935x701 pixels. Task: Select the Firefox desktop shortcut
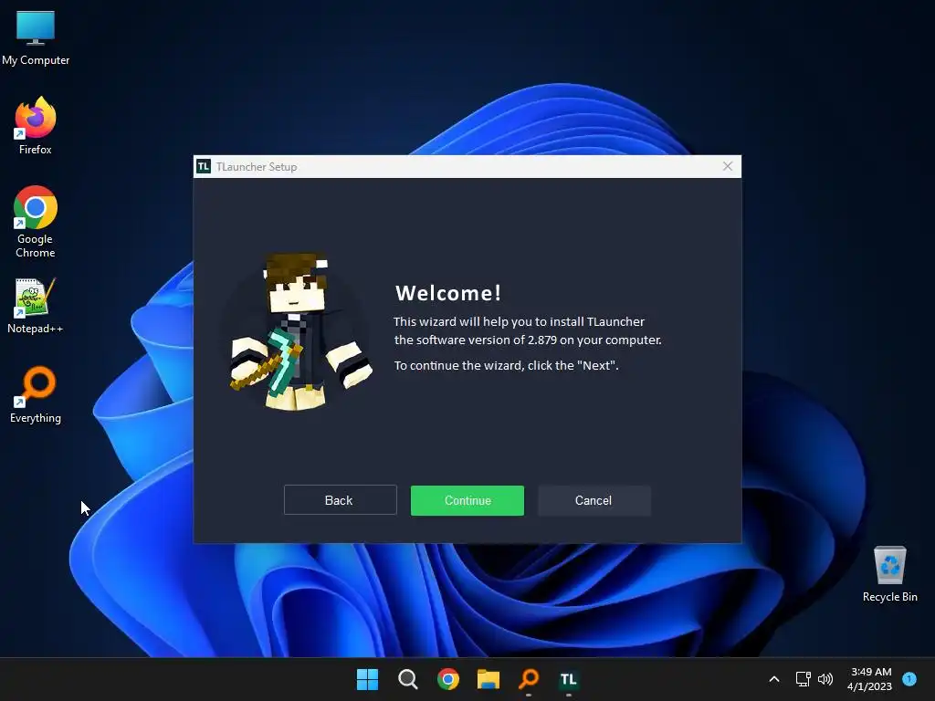(x=36, y=126)
